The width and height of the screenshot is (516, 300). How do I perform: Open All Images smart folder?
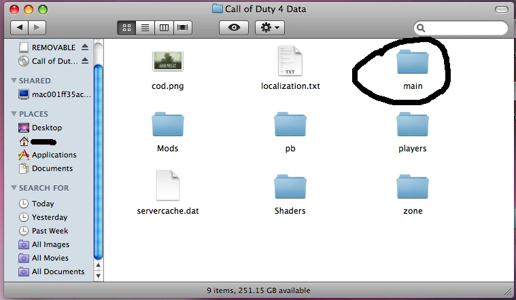[44, 244]
